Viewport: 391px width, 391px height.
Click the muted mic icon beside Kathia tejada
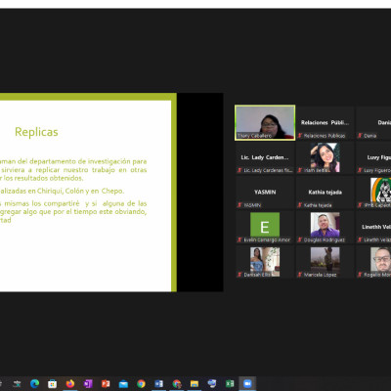click(300, 205)
